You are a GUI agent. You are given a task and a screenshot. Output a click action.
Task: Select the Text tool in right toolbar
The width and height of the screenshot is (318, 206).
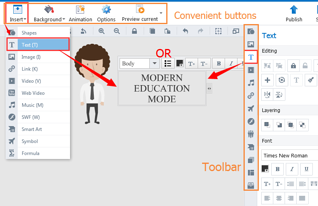(251, 57)
